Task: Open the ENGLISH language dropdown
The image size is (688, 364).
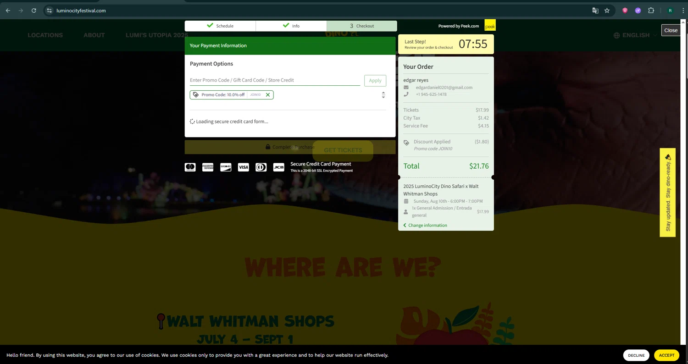Action: 635,35
